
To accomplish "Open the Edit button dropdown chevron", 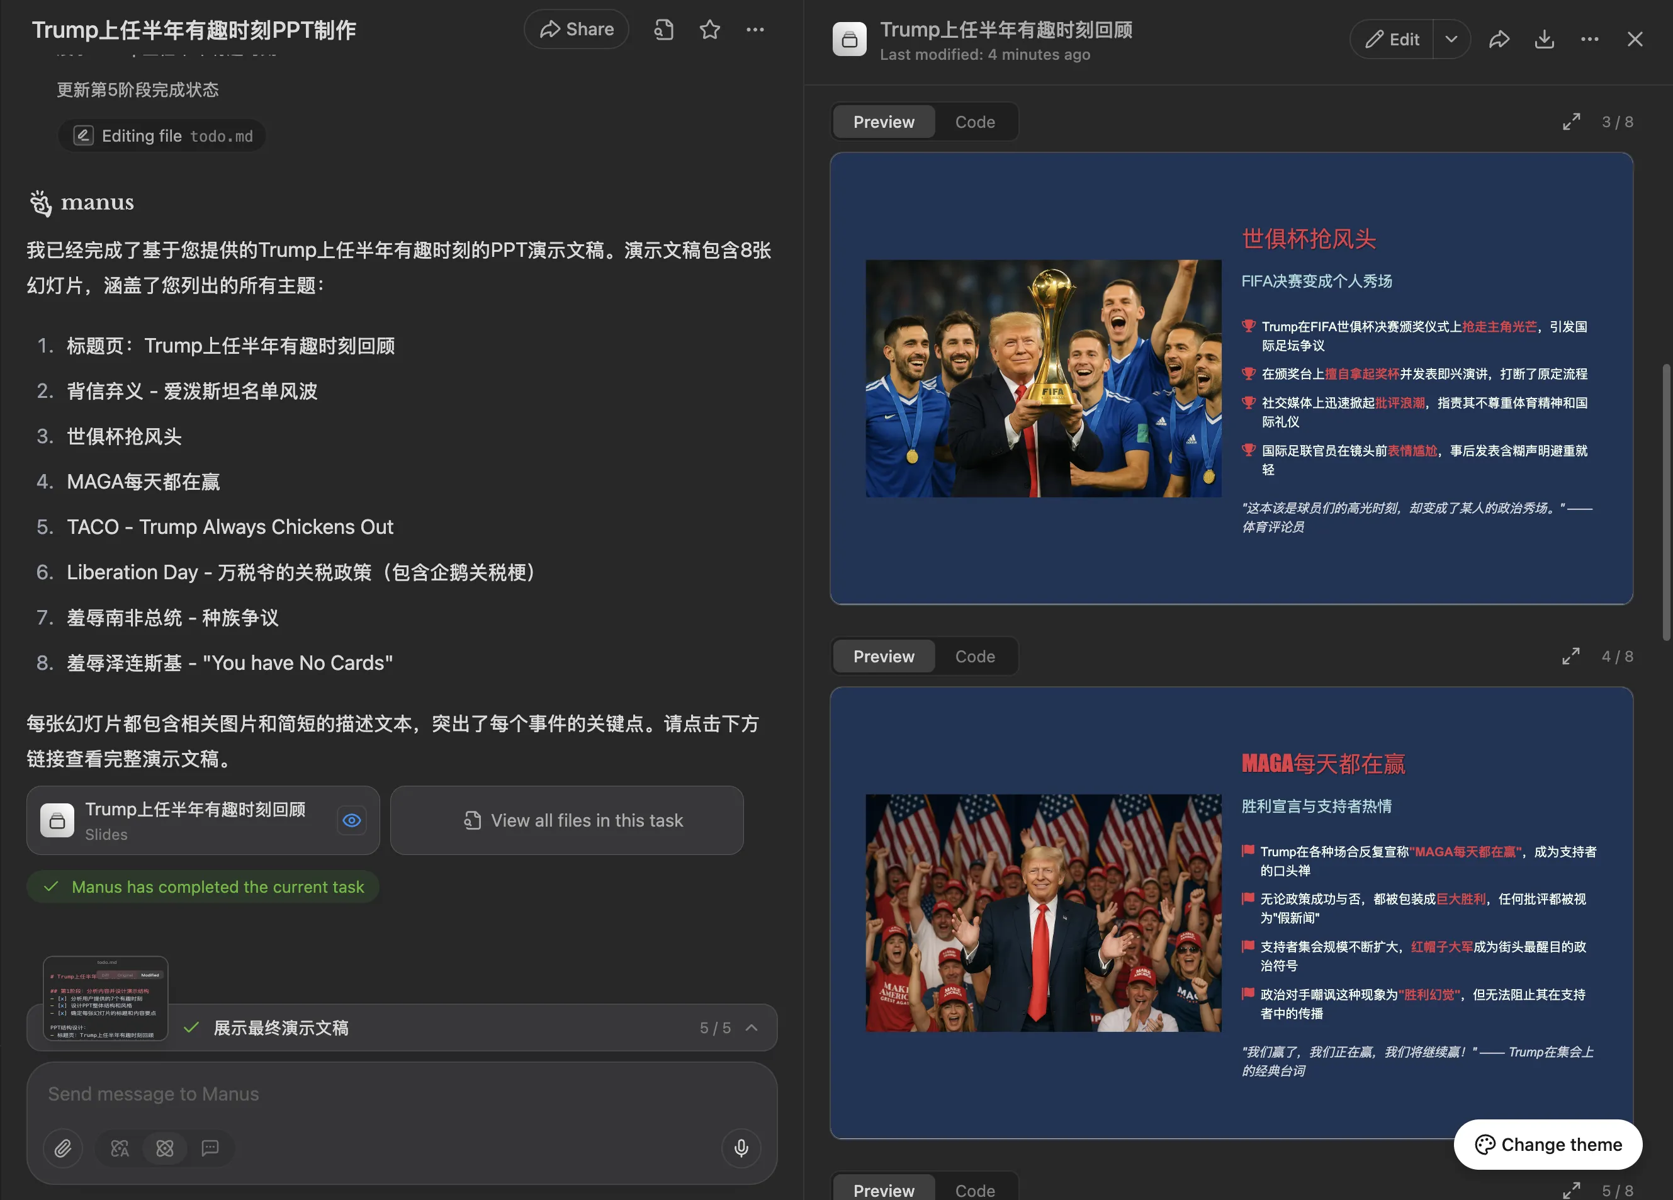I will point(1450,39).
